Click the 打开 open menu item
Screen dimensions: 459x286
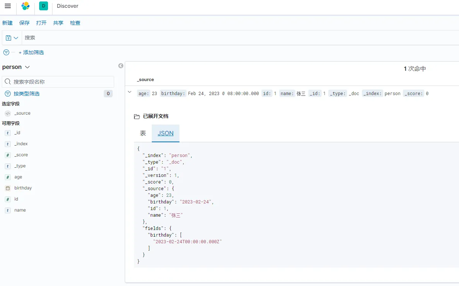point(41,23)
